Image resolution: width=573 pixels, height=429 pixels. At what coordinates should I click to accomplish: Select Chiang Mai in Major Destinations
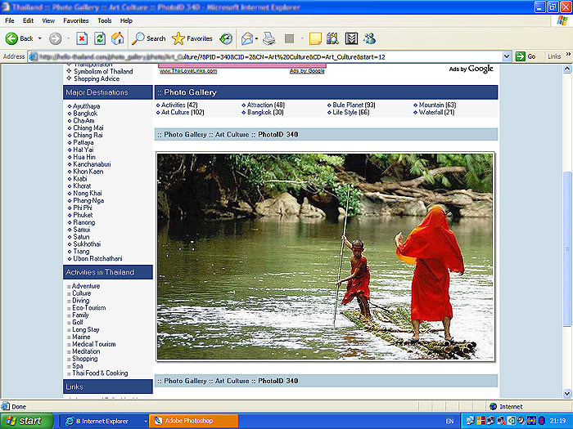click(x=88, y=128)
